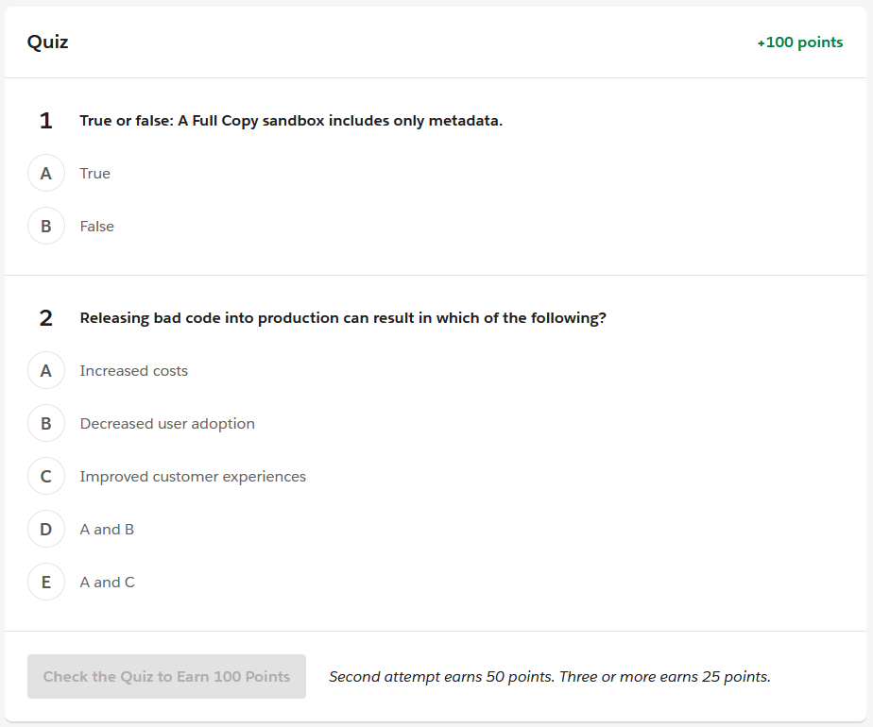Click the second attempt points note
The image size is (873, 727).
[x=550, y=677]
